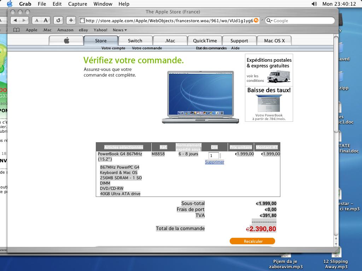Click the delivery truck shipping banner
This screenshot has width=362, height=271.
click(269, 70)
